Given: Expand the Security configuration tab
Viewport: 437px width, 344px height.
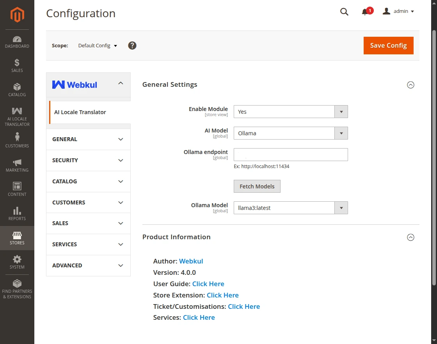Looking at the screenshot, I should [x=88, y=160].
